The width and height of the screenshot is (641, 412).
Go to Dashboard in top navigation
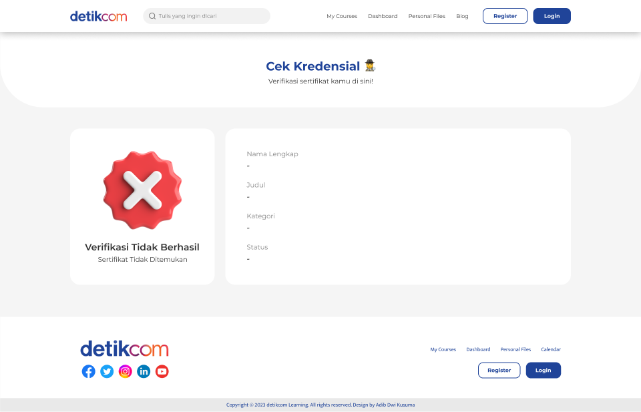click(383, 16)
